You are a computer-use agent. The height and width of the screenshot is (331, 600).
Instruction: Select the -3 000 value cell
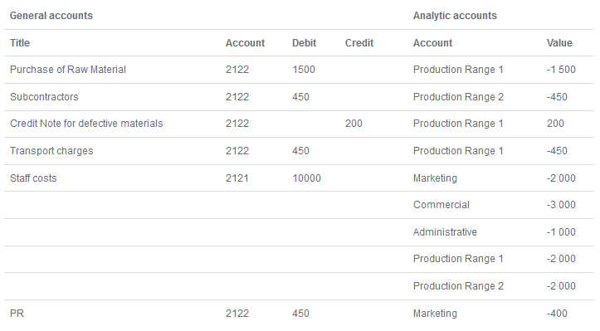click(x=561, y=205)
